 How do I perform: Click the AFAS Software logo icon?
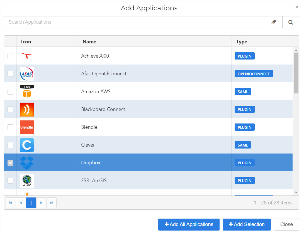click(x=27, y=74)
